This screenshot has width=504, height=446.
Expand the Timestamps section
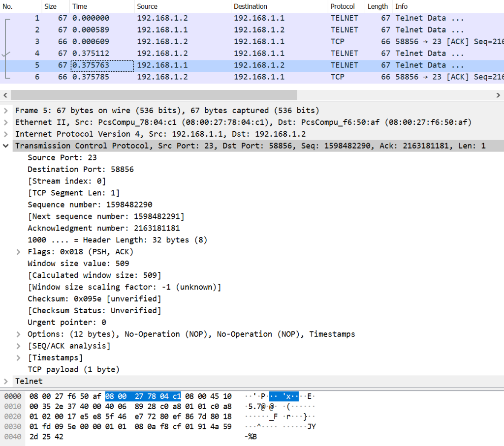click(18, 357)
